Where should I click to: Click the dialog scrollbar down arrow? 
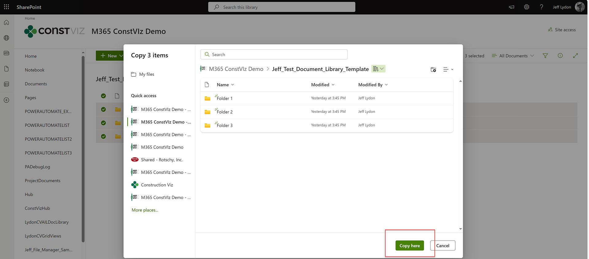pos(460,229)
